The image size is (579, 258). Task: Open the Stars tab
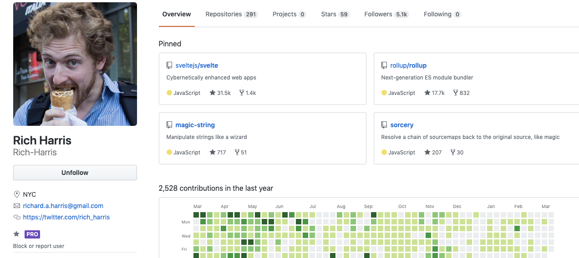[335, 14]
